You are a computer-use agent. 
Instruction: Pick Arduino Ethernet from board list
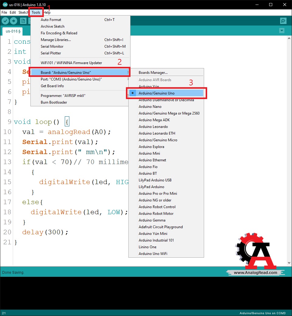point(166,160)
